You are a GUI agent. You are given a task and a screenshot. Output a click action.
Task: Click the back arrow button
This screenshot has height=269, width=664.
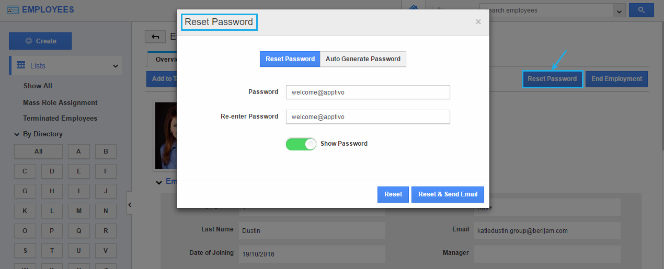point(155,36)
